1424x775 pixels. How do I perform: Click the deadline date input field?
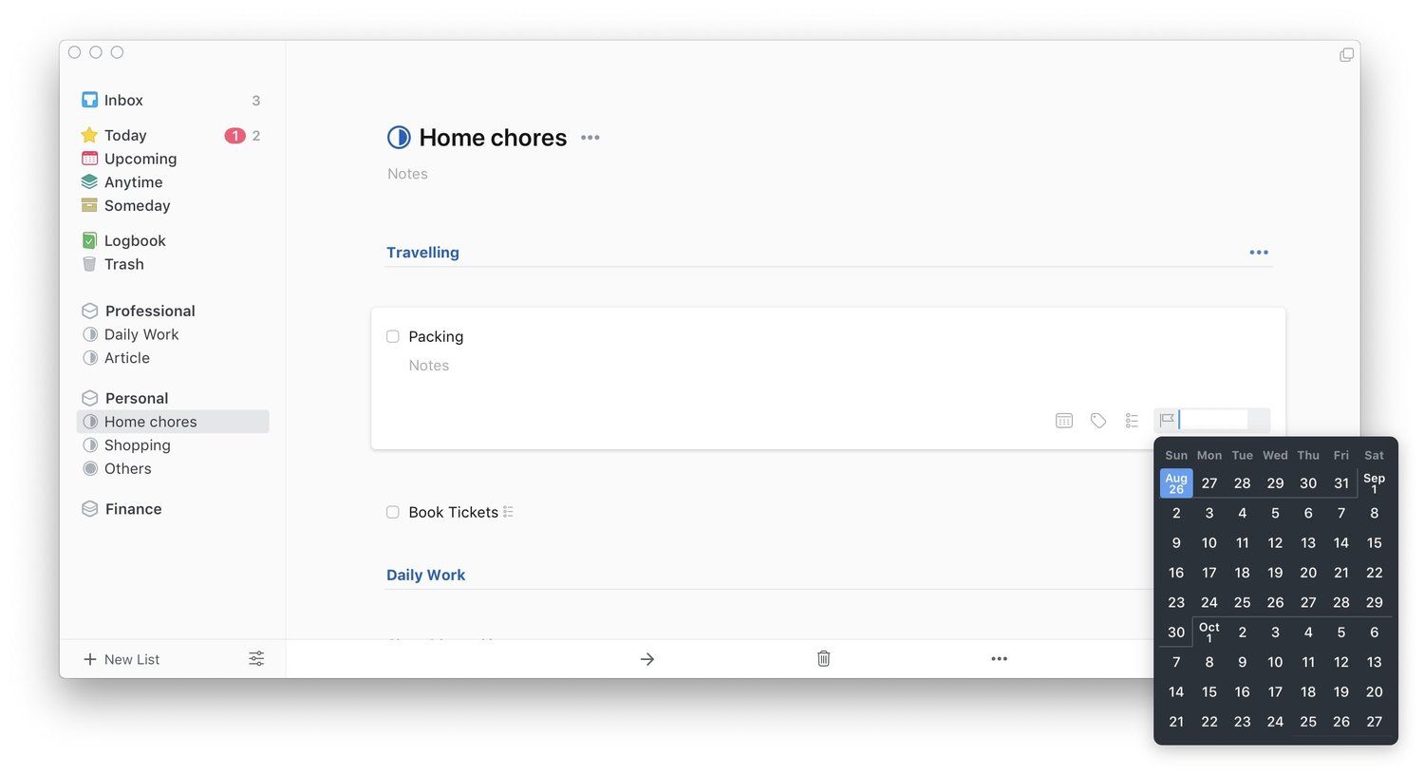pyautogui.click(x=1213, y=420)
